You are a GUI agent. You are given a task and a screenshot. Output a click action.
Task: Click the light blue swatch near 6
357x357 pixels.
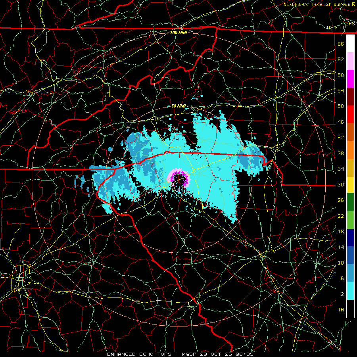tap(350, 273)
